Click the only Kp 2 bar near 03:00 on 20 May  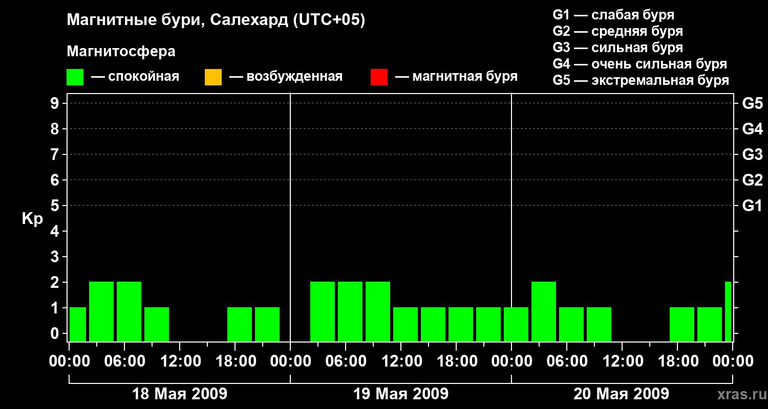544,311
